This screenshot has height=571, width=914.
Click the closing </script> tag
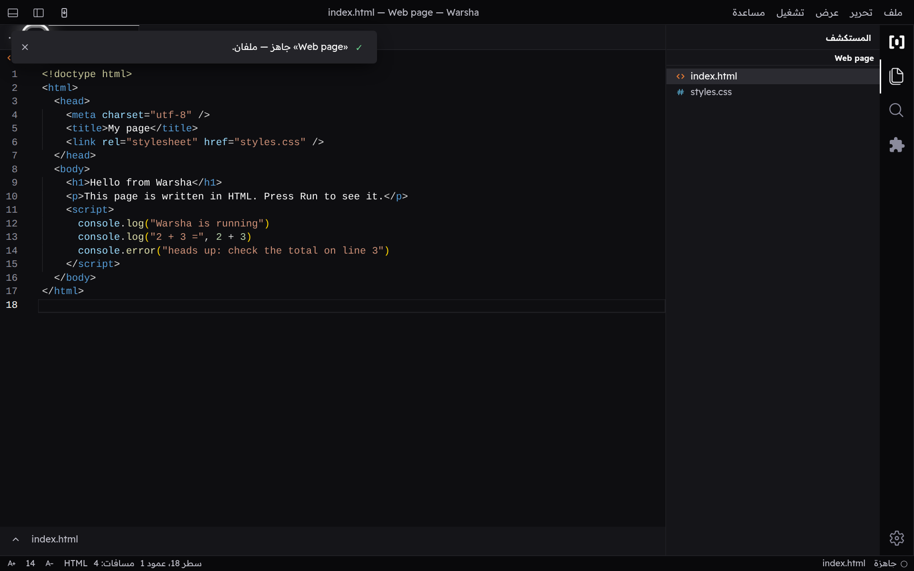point(93,264)
